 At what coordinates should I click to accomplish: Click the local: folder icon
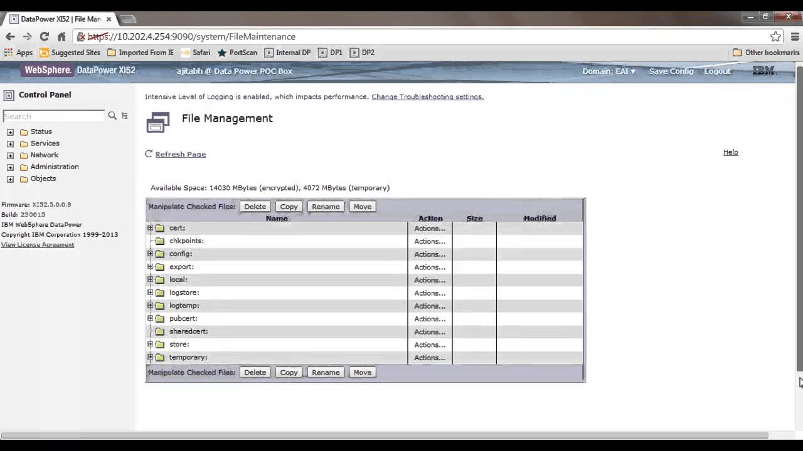pyautogui.click(x=160, y=279)
